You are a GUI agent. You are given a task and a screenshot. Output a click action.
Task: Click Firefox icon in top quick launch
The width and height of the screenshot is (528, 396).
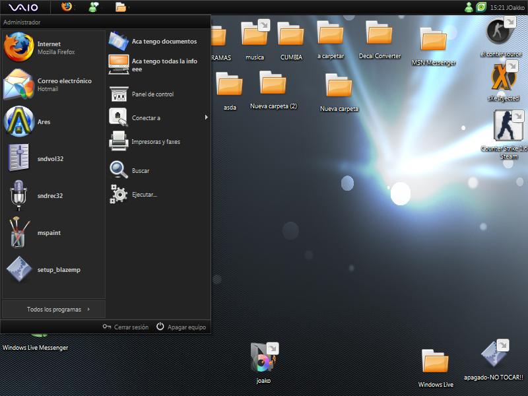pos(66,7)
